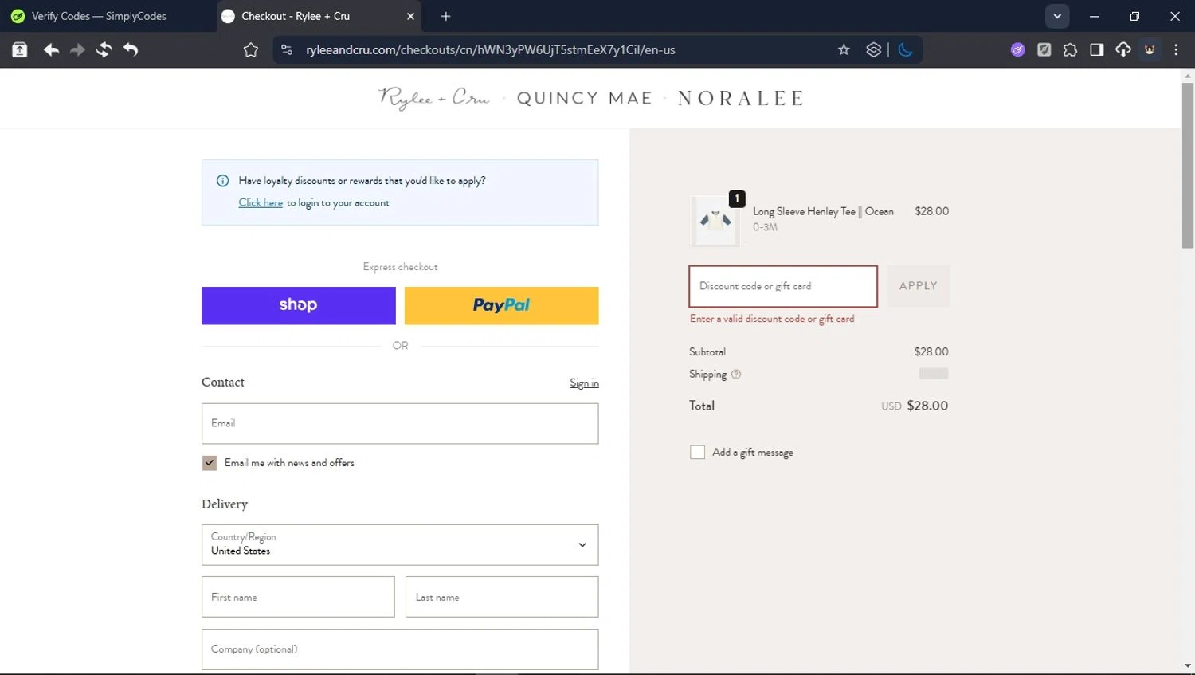Click the browser address bar URL
1195x675 pixels.
[x=490, y=50]
